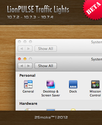Click the inactive zoom button on back window
This screenshot has height=125, width=102.
(30, 42)
